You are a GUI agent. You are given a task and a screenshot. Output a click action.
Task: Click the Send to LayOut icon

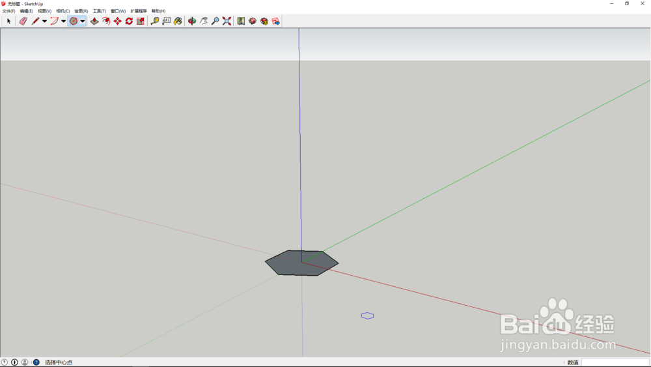click(x=275, y=22)
